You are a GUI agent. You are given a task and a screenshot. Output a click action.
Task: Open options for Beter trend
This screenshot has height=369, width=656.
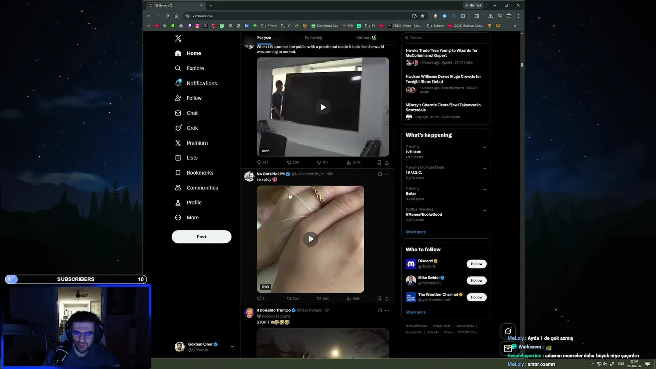click(x=484, y=189)
